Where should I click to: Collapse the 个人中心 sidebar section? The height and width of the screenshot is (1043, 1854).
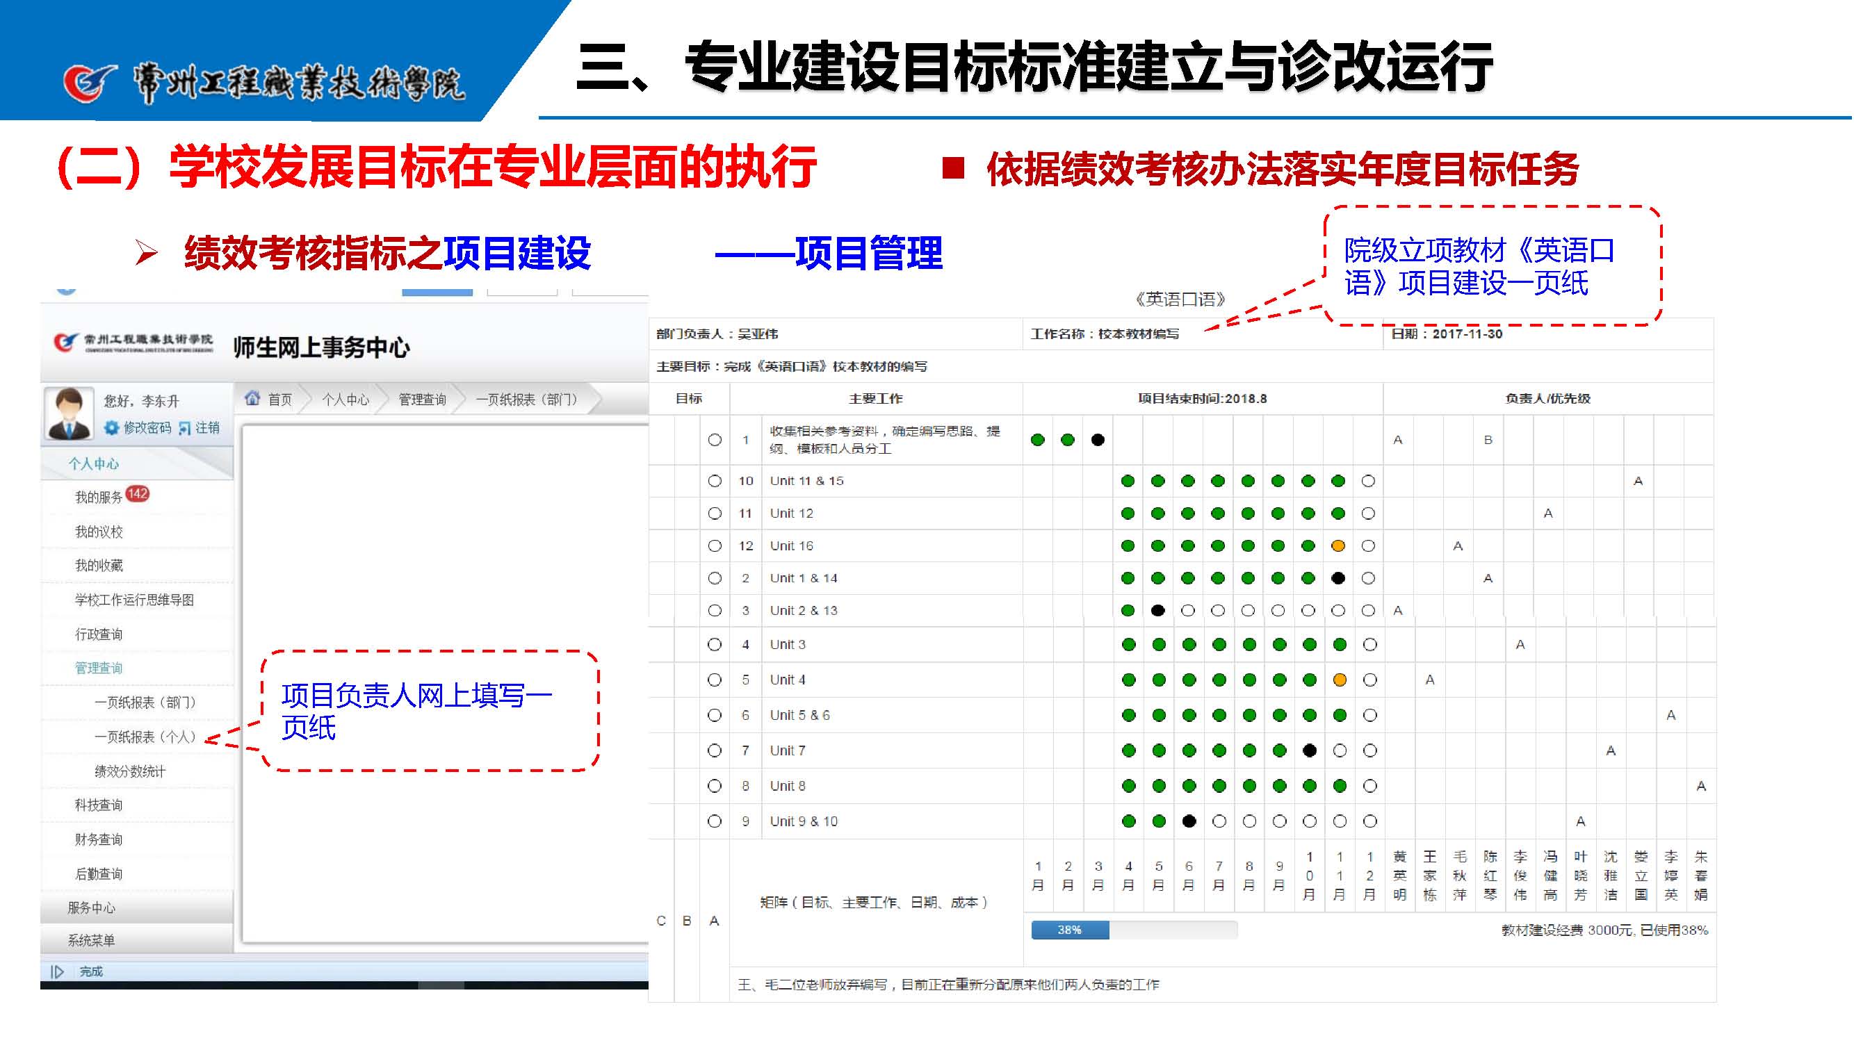tap(94, 464)
